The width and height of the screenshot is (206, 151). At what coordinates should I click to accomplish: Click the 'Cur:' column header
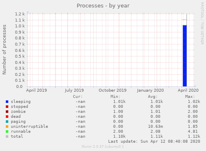[78, 97]
